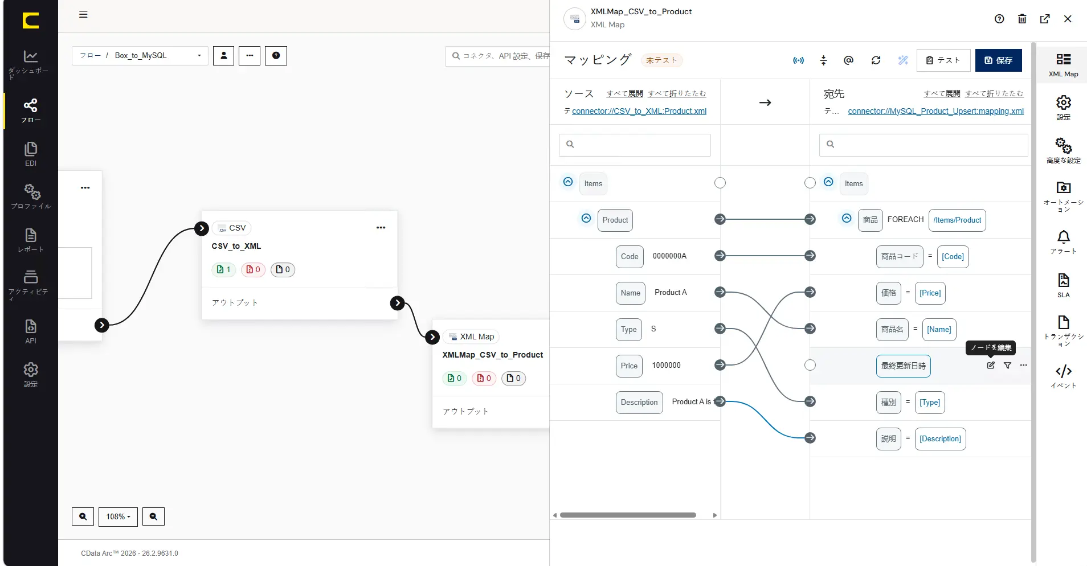
Task: Click the filter icon on 最終更新日時 row
Action: [x=1007, y=365]
